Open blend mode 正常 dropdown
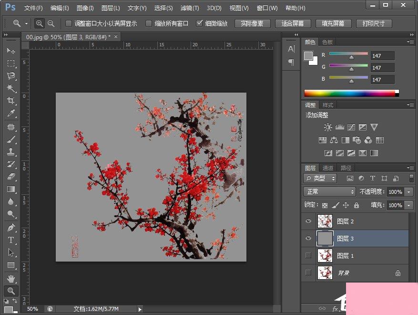The image size is (418, 315). (329, 192)
